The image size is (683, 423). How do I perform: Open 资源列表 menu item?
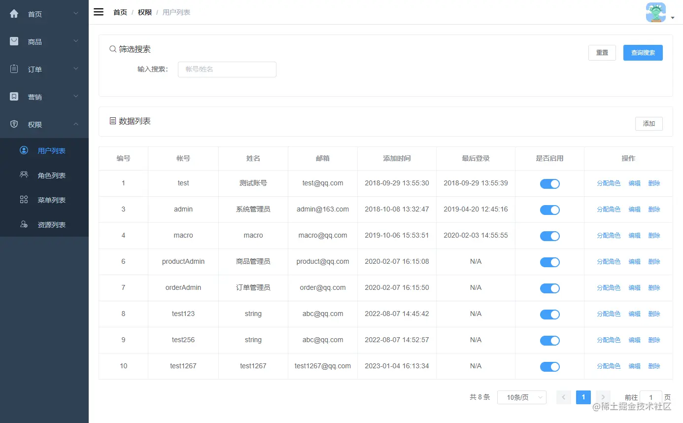[44, 224]
